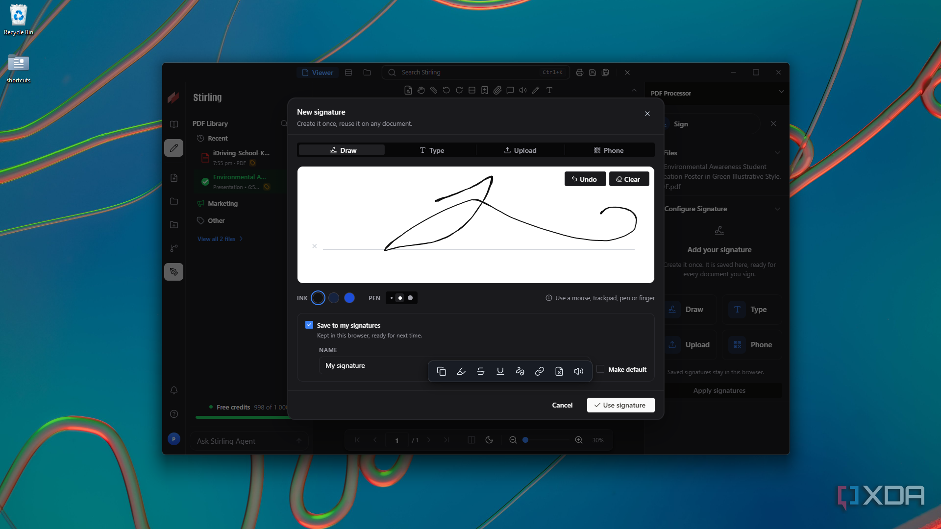Screen dimensions: 941x529
Task: Switch to the Type tab
Action: 431,150
